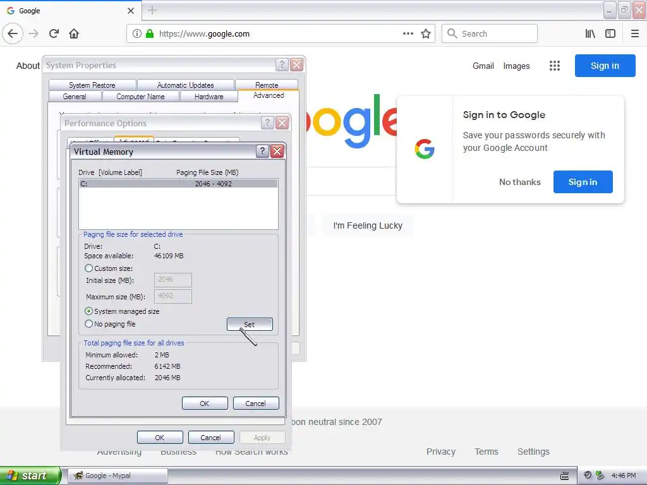
Task: Open the browser hamburger menu
Action: tap(635, 33)
